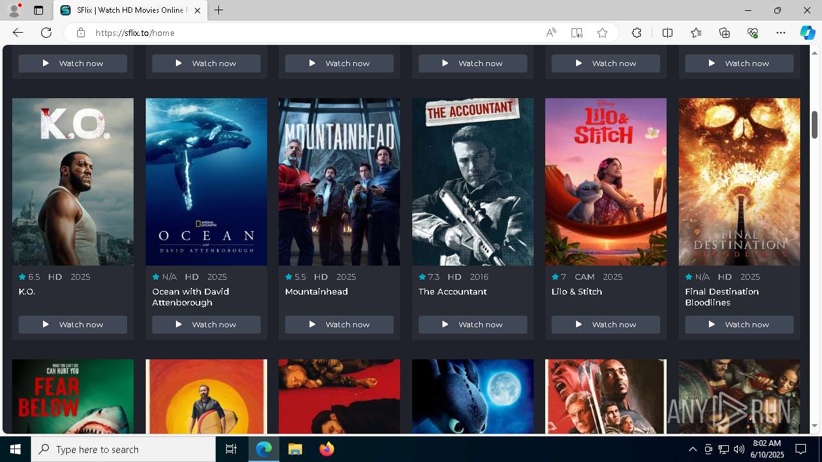Open Copilot sidebar icon
This screenshot has width=822, height=462.
807,33
